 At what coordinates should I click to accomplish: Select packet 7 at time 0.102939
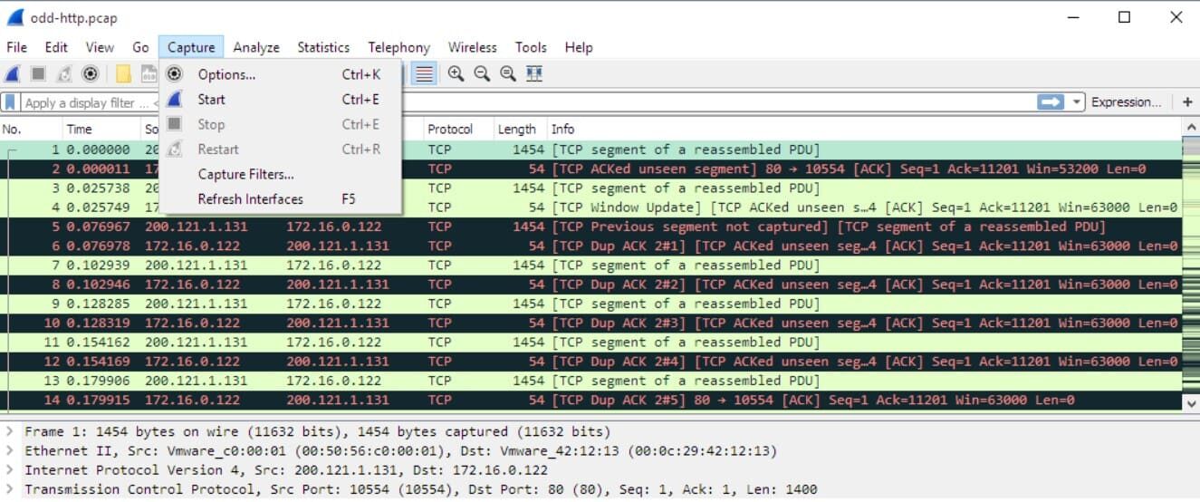pyautogui.click(x=591, y=265)
